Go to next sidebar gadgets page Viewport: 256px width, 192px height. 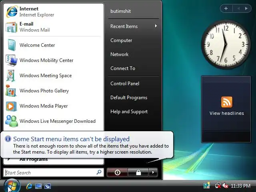[x=246, y=8]
